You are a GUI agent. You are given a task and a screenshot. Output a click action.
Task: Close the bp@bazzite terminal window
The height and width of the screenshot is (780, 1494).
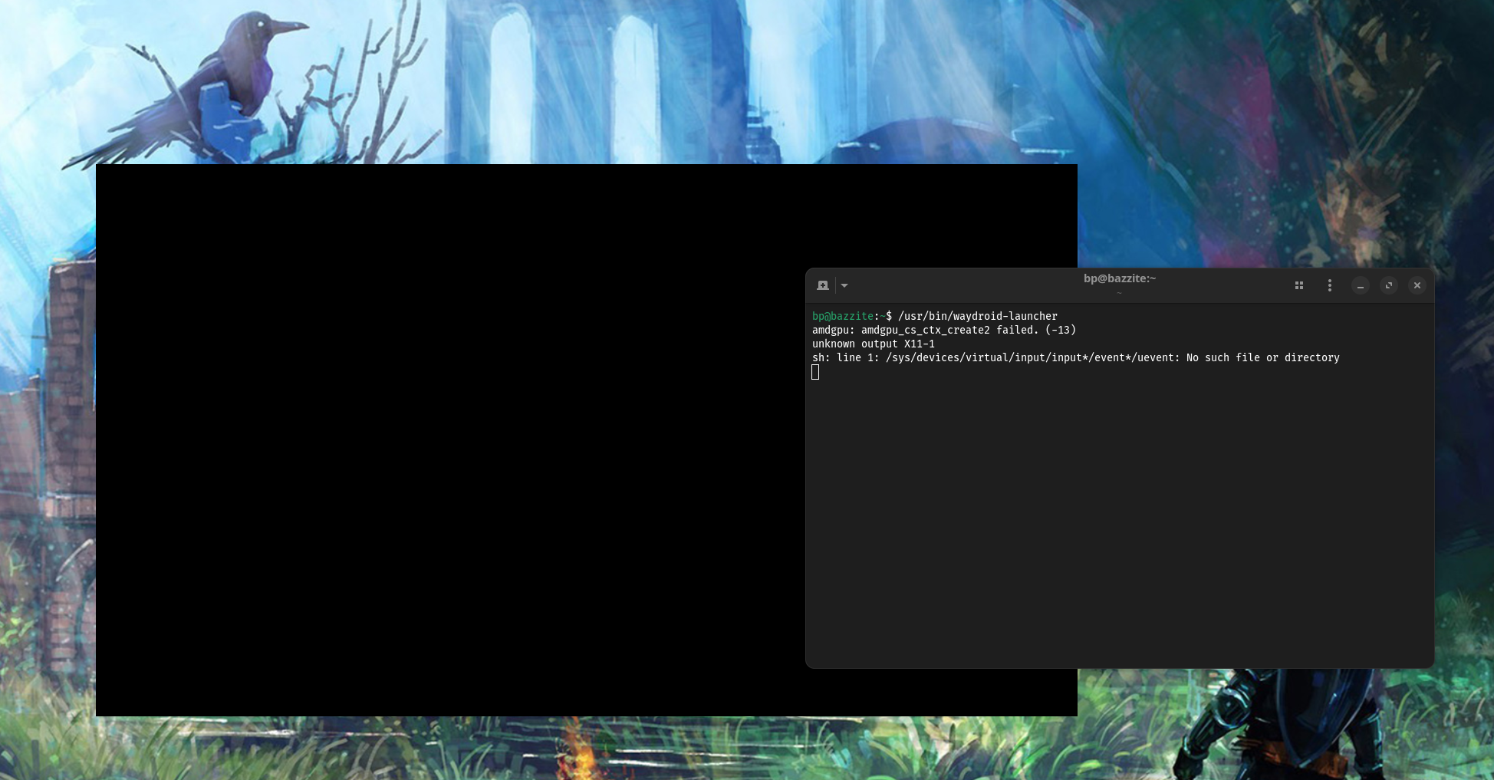click(1417, 285)
